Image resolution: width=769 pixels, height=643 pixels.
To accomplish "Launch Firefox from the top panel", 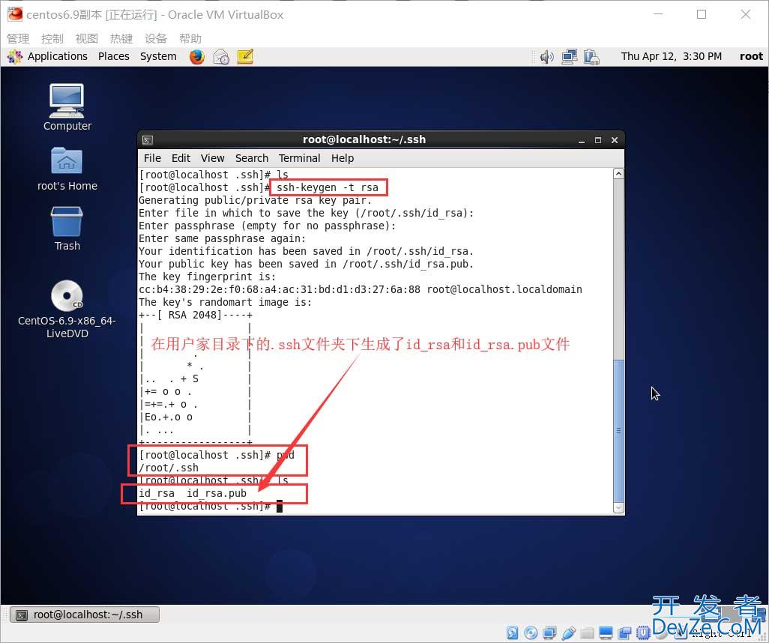I will [x=197, y=56].
